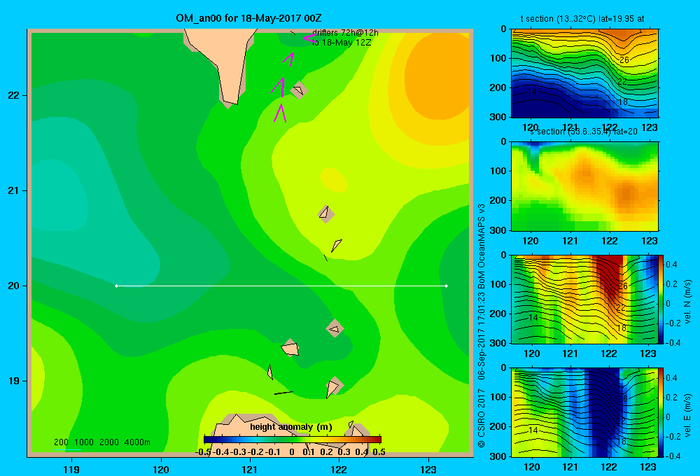Click the '0.5' tick at the right end of the height anomaly scale

379,452
